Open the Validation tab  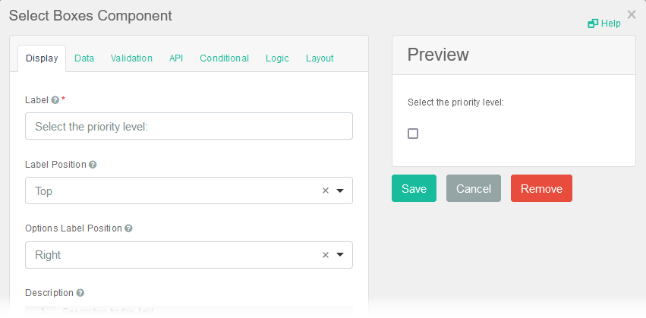[x=131, y=58]
